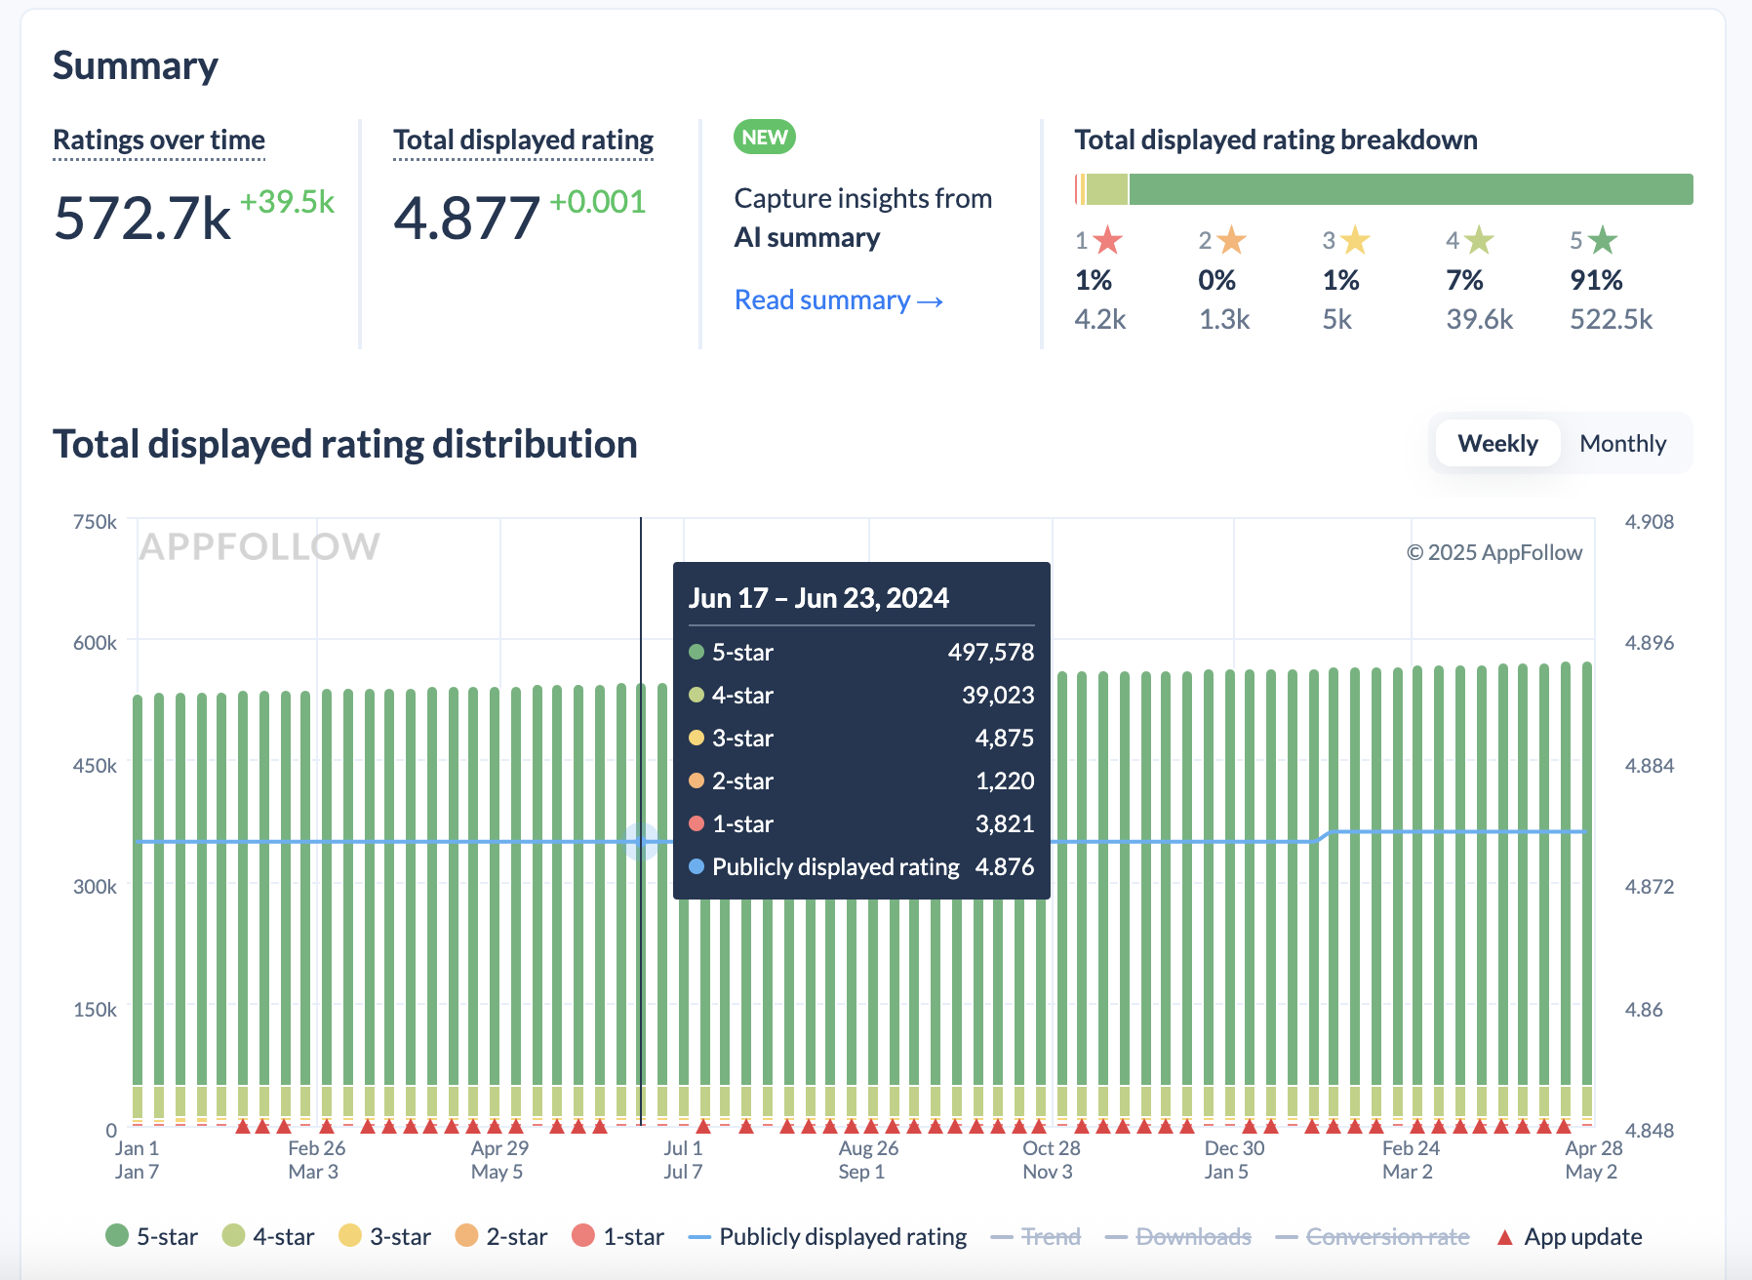The width and height of the screenshot is (1752, 1280).
Task: Toggle the 4-star series in legend
Action: pos(268,1236)
